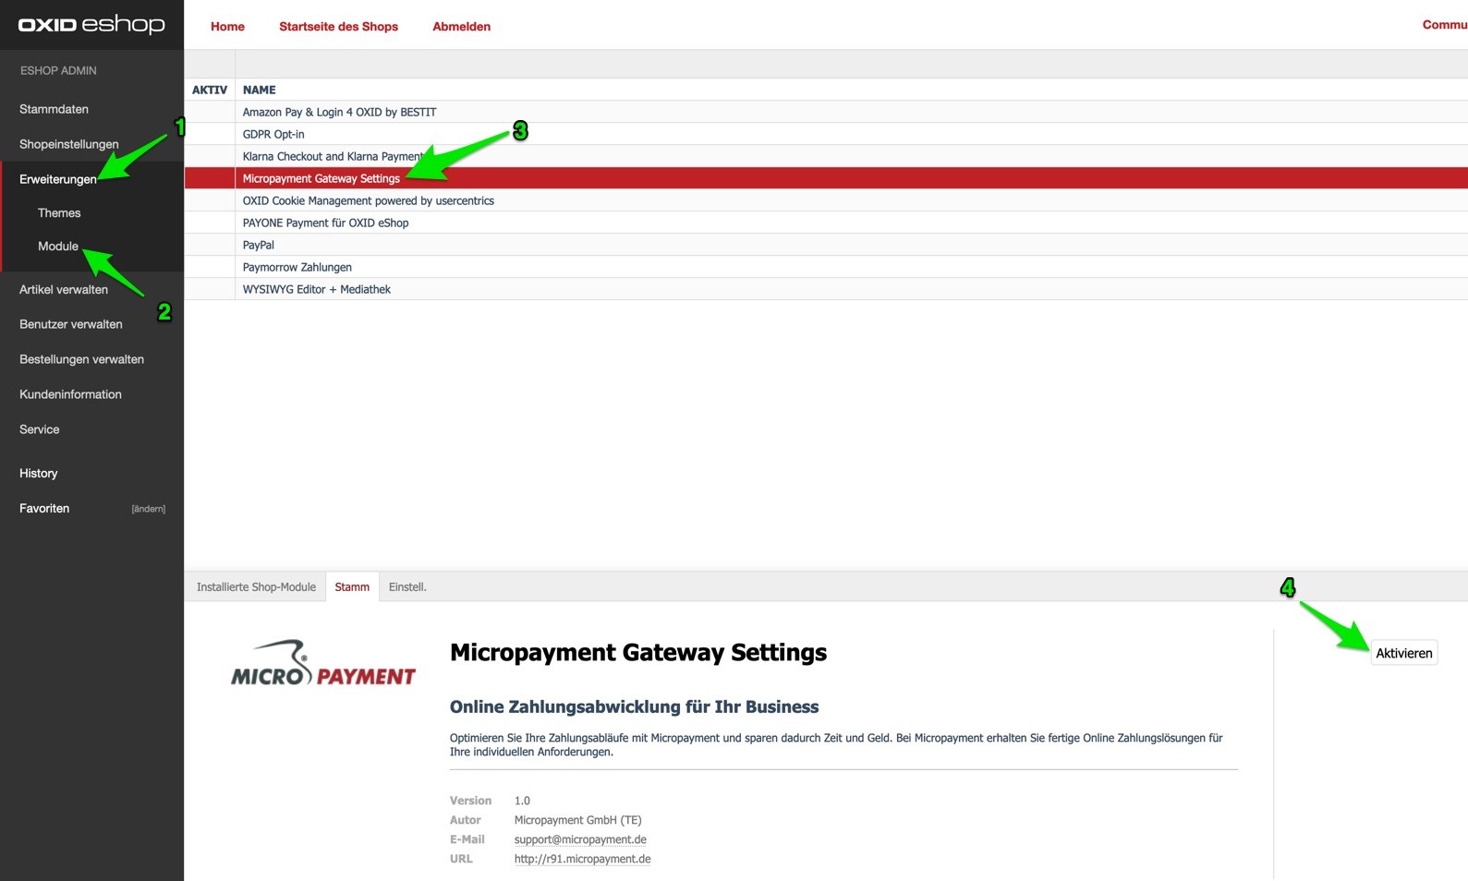
Task: Go to Startseite des Shops
Action: click(x=338, y=27)
